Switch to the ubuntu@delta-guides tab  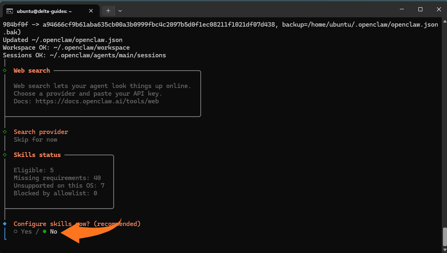(x=44, y=11)
